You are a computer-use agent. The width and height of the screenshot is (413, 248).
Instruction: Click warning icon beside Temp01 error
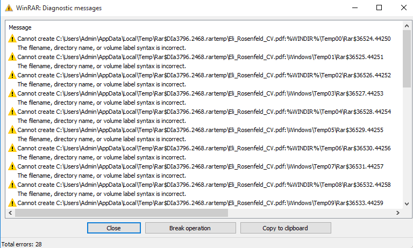[x=12, y=57]
